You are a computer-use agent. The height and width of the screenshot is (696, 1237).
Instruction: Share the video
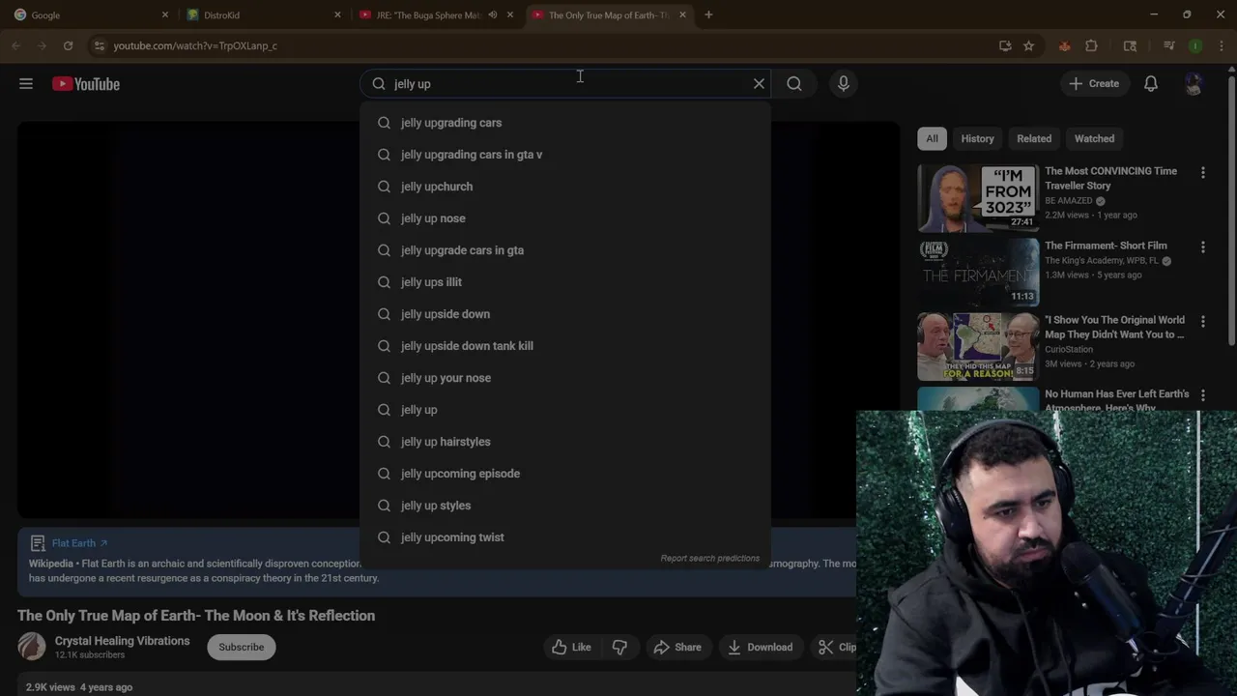677,647
